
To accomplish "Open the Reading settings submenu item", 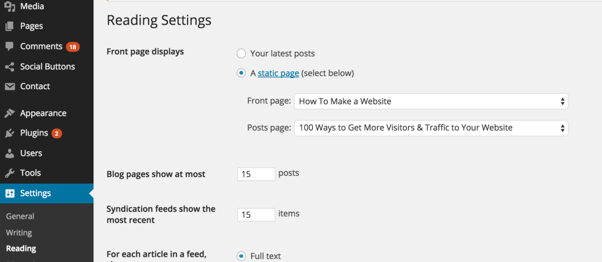I will (x=21, y=248).
